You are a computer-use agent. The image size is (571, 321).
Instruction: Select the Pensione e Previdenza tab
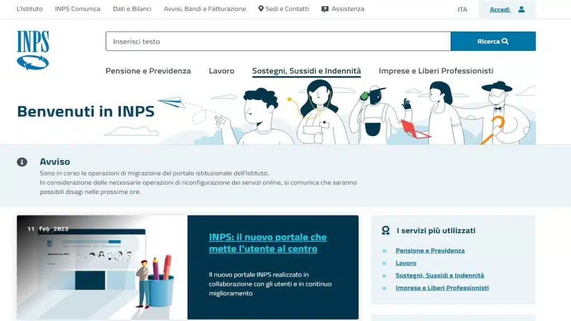148,71
